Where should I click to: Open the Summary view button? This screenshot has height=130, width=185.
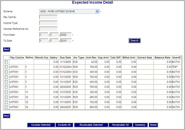140,125
